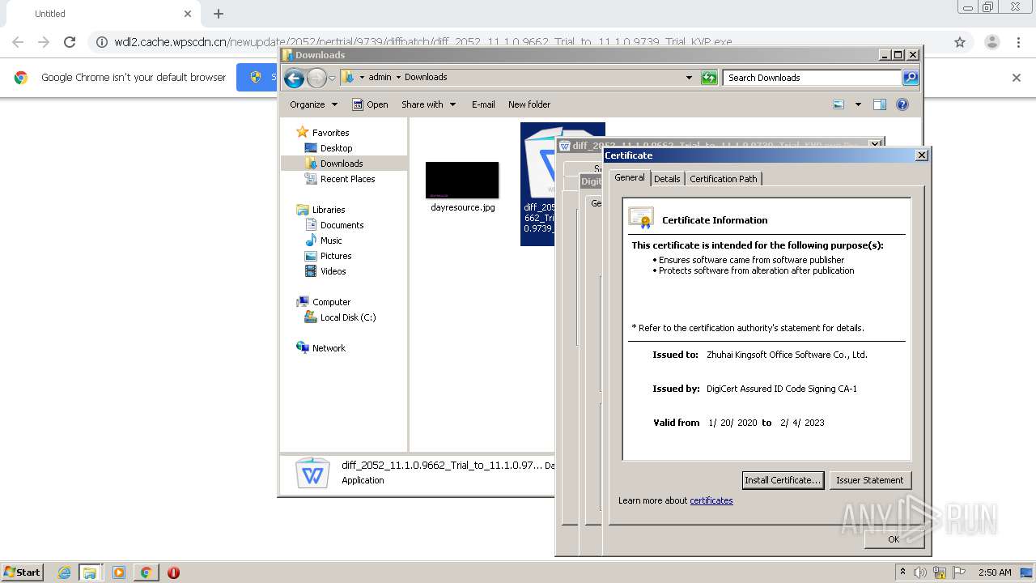This screenshot has height=583, width=1036.
Task: Select the dayresource.jpg thumbnail
Action: pos(462,180)
